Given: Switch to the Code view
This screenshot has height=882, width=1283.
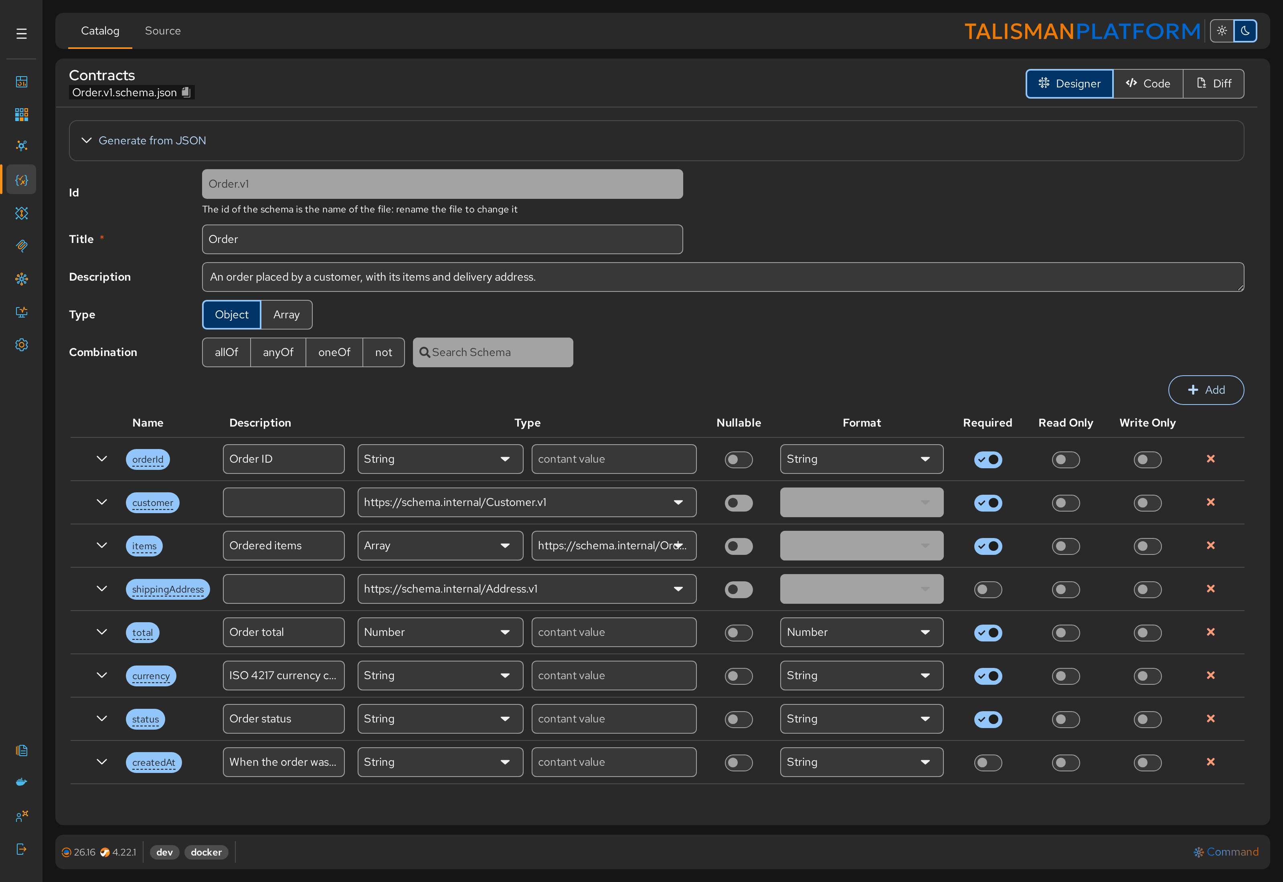Looking at the screenshot, I should (x=1148, y=83).
